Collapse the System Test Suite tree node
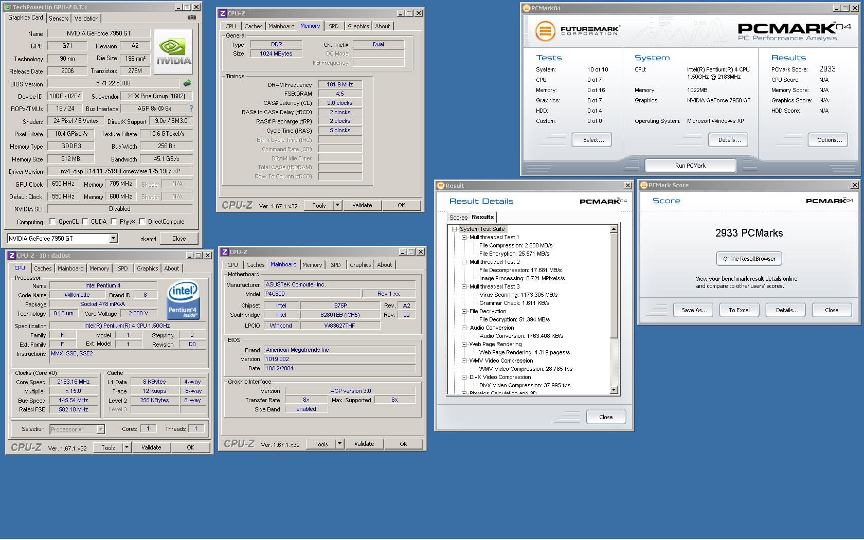Screen dimensions: 864x540 [x=455, y=229]
